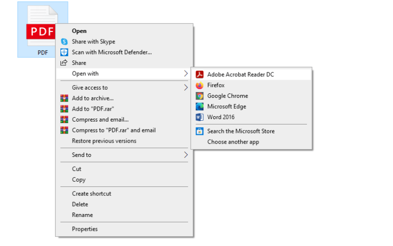Viewport: 393px width, 246px height.
Task: Expand the Send to submenu arrow
Action: point(186,155)
